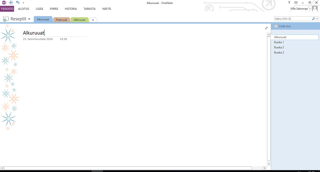320x172 pixels.
Task: Click the search magnifier icon
Action: (x=313, y=19)
